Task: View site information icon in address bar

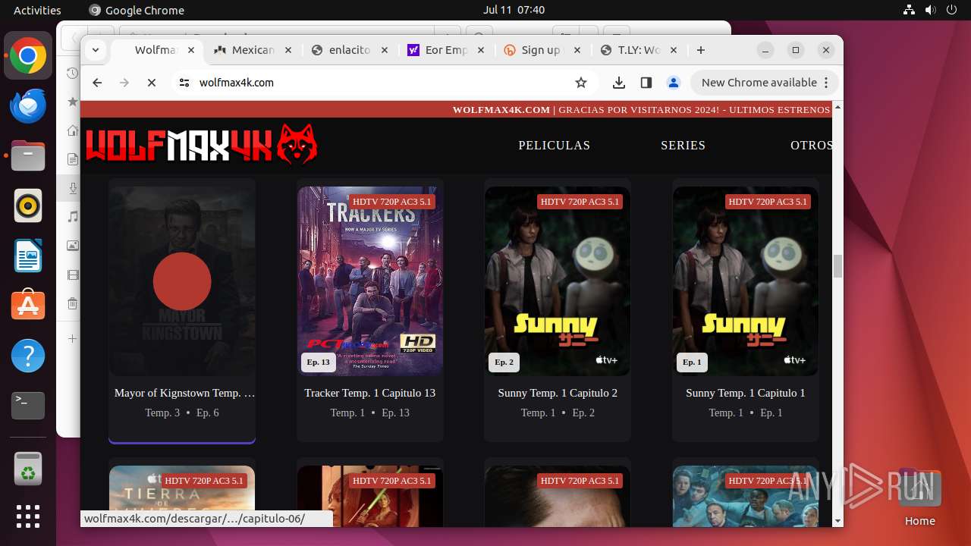Action: coord(184,83)
